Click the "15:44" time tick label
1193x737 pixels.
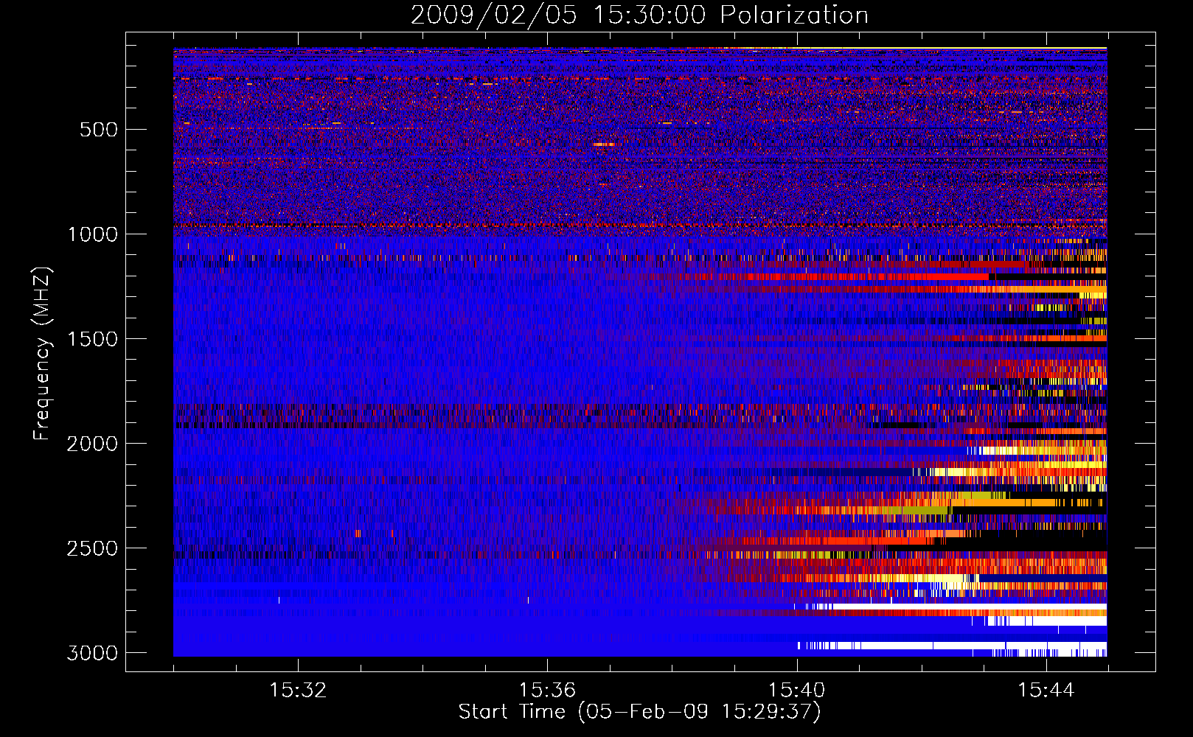[1046, 690]
